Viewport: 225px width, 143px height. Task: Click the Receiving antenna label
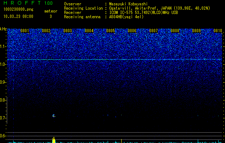82,17
